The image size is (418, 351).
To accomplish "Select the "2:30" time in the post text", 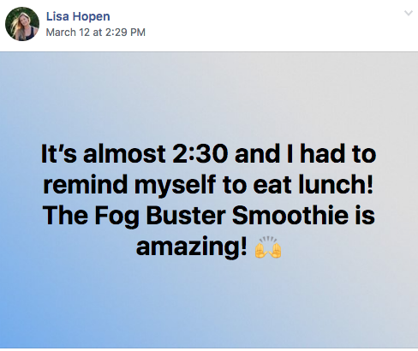I will click(x=200, y=154).
